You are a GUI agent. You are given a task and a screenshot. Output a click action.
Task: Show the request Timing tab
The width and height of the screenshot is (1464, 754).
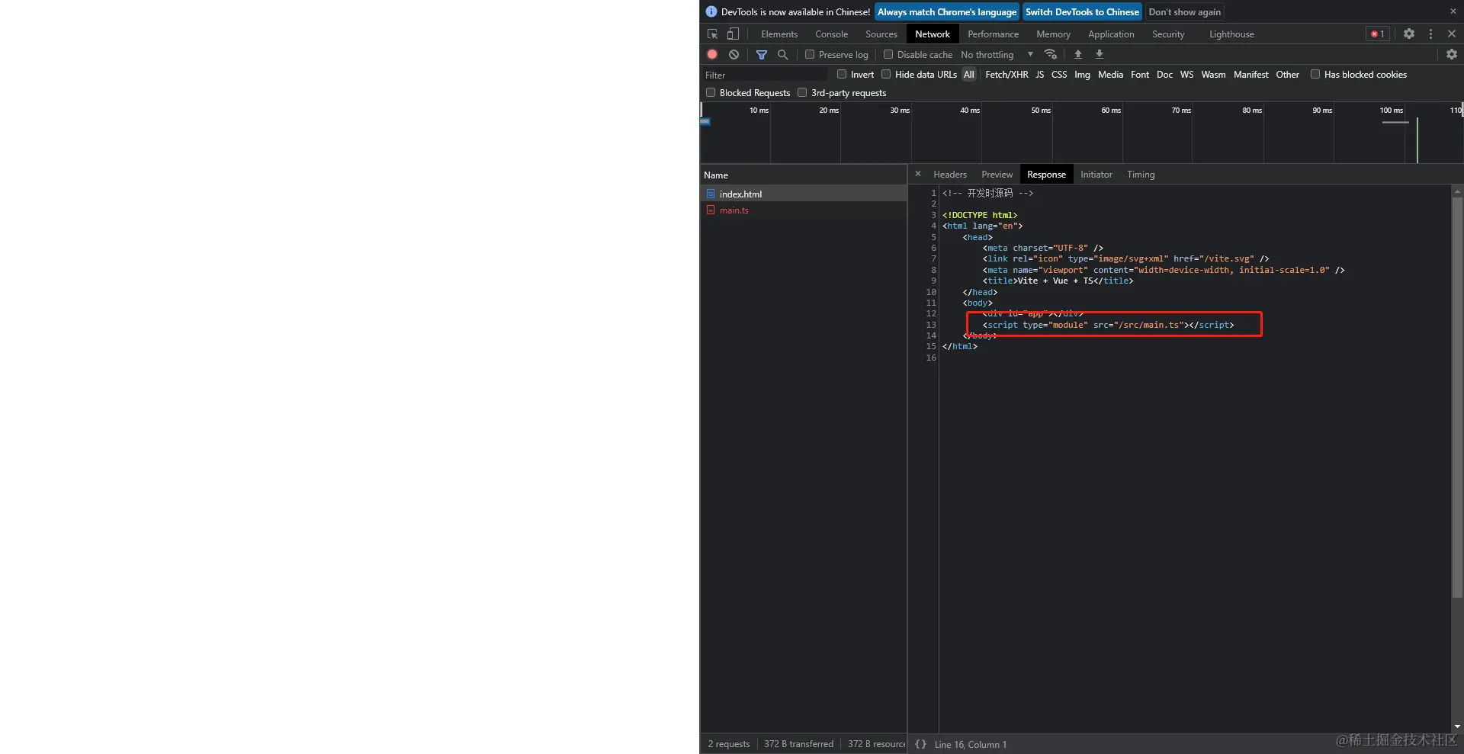pos(1141,175)
